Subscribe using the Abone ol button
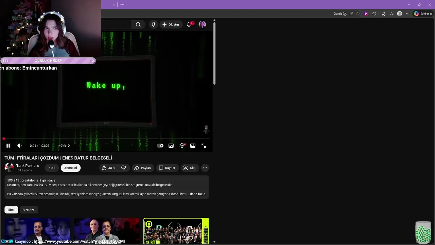This screenshot has height=245, width=435. coord(71,168)
